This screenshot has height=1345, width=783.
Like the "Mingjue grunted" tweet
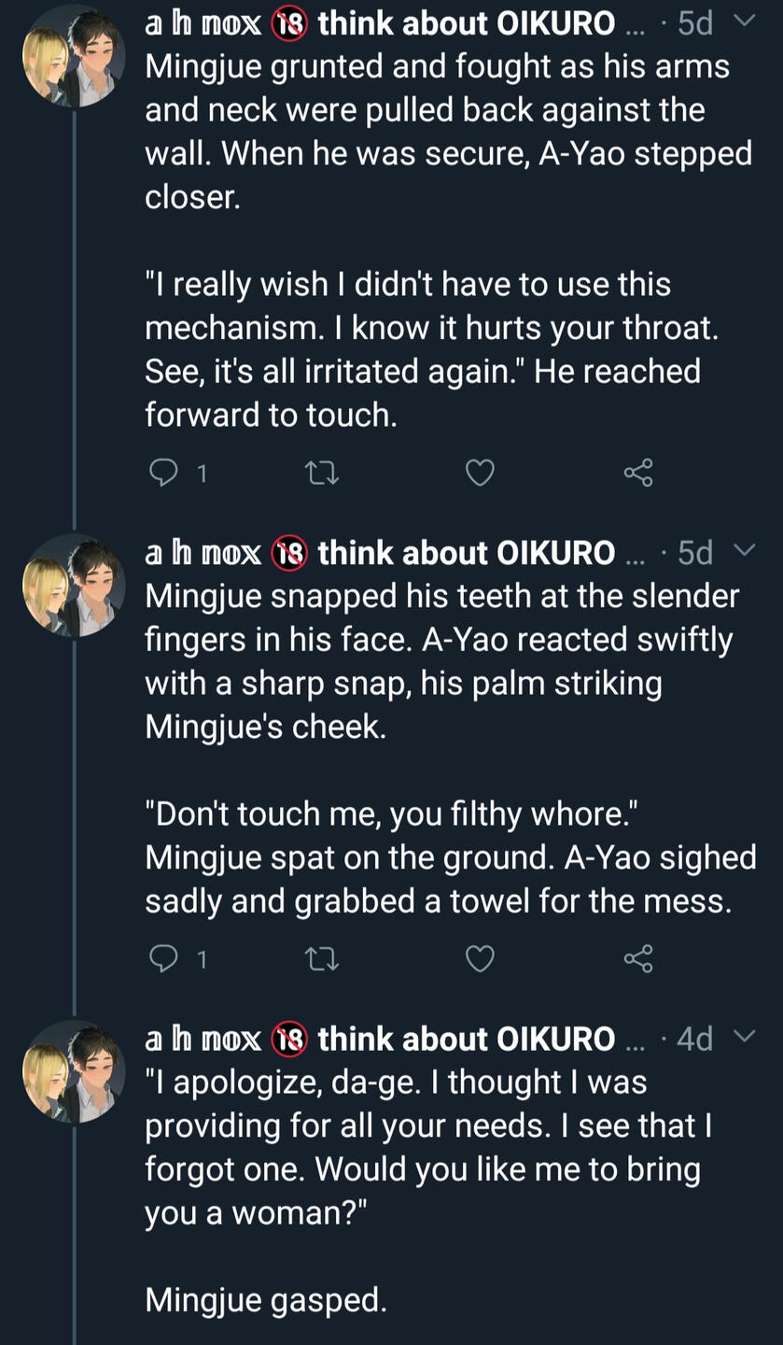coord(480,474)
